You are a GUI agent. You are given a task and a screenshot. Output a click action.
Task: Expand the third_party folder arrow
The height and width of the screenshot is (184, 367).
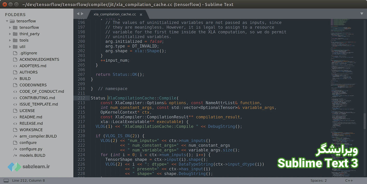click(x=10, y=34)
